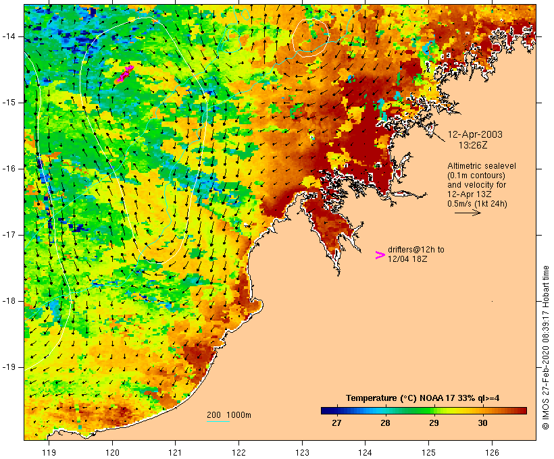The width and height of the screenshot is (554, 459).
Task: Click the '(0.1m contours)' text line
Action: (476, 175)
